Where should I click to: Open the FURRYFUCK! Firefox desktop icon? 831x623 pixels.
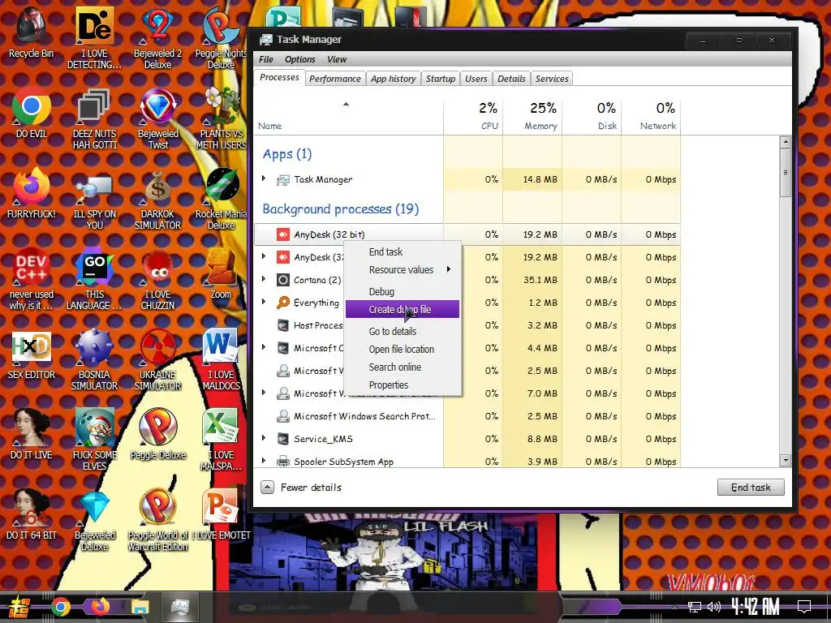31,193
